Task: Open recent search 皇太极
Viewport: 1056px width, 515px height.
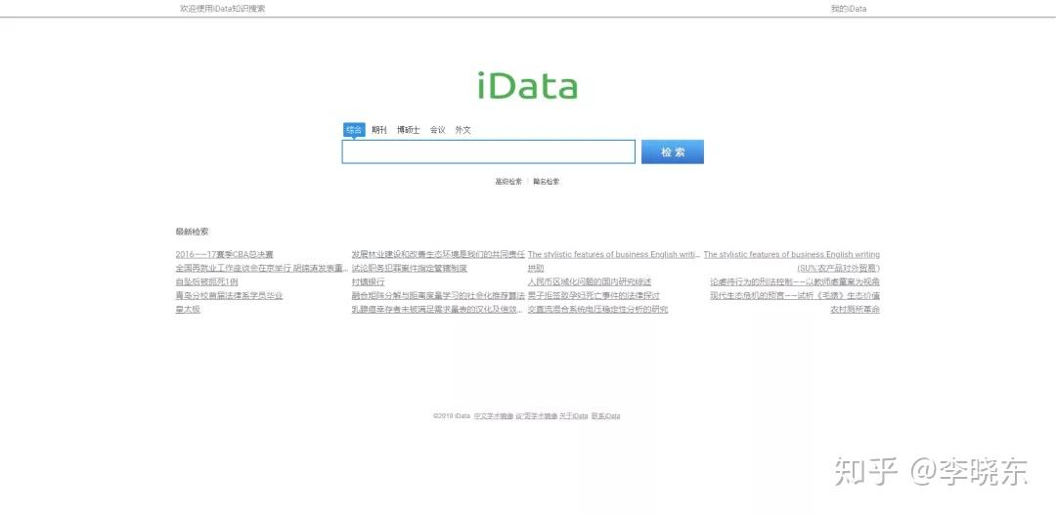Action: 188,310
